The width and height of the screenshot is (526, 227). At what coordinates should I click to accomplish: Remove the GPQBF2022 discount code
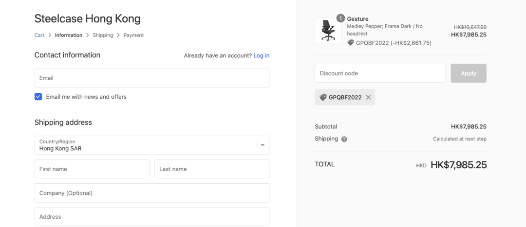pos(368,97)
